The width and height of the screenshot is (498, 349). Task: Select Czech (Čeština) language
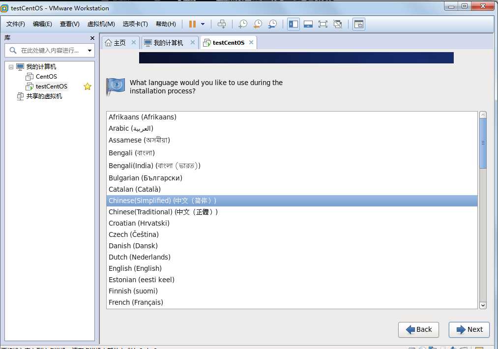click(x=292, y=234)
